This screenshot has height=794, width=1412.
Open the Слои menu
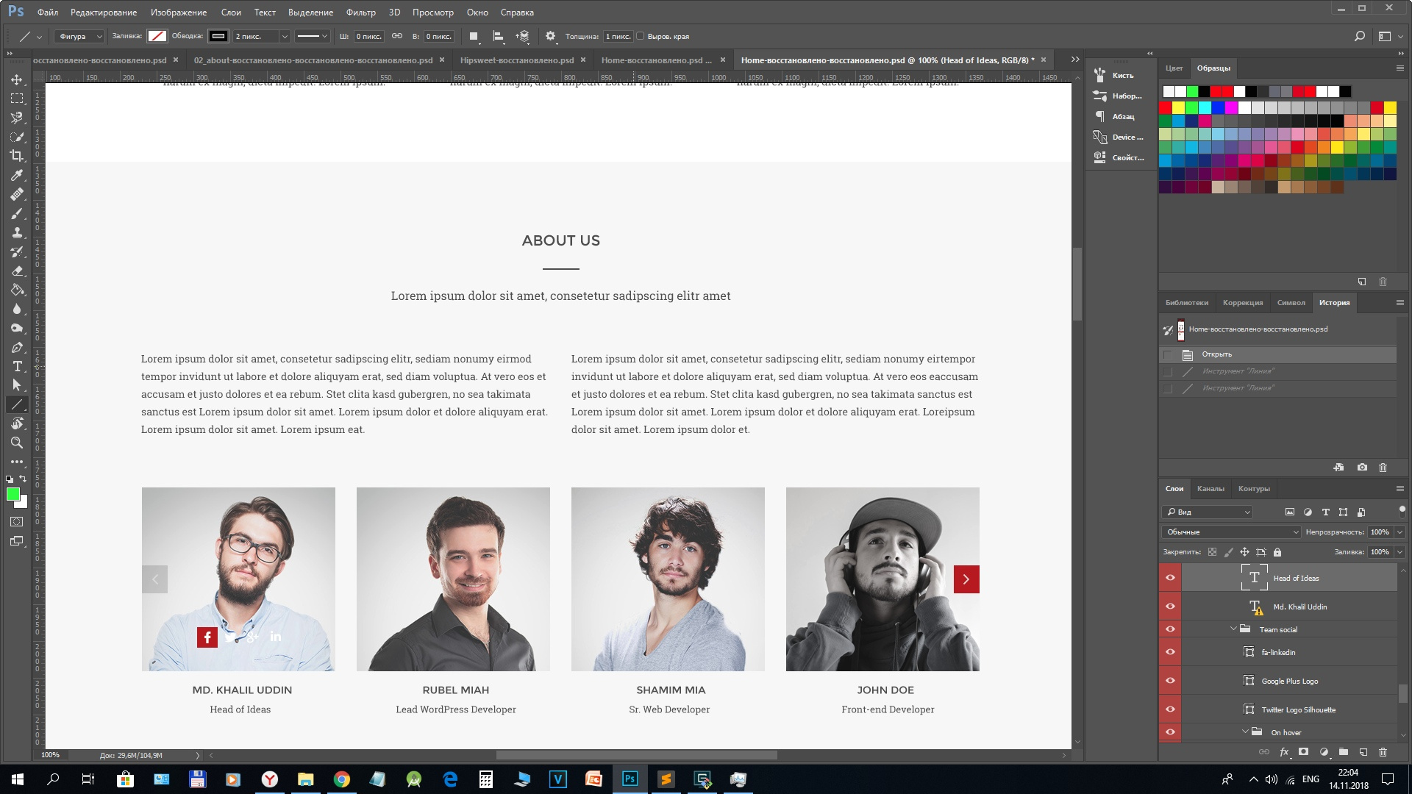pos(231,12)
